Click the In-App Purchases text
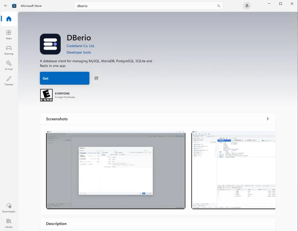 tap(65, 97)
